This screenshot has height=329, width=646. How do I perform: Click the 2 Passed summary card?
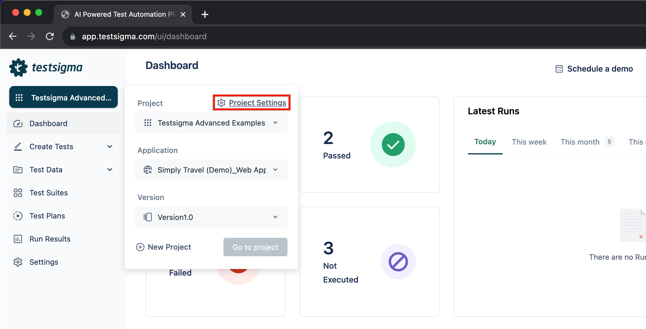(369, 145)
